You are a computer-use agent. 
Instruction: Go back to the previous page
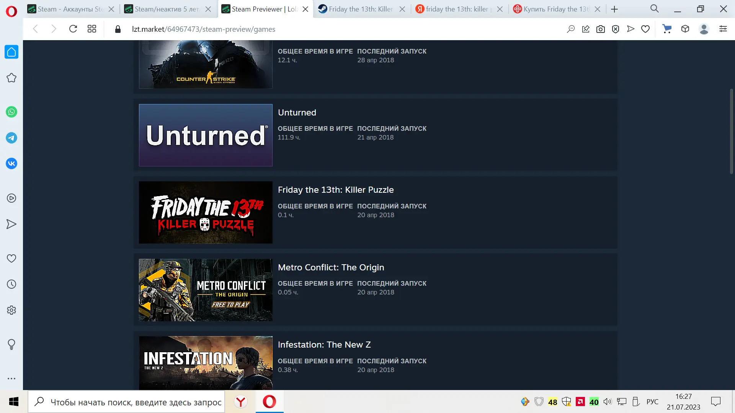[35, 29]
